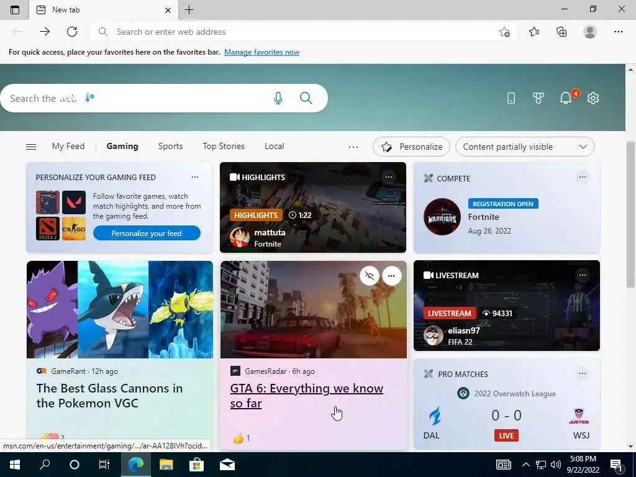The width and height of the screenshot is (636, 477).
Task: Click 2022 Overwatch League text
Action: (x=515, y=393)
